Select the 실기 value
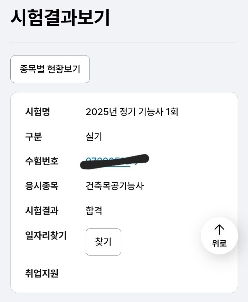The height and width of the screenshot is (302, 248). pos(94,137)
